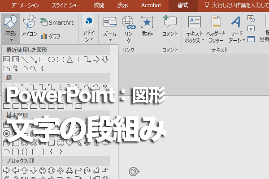
Task: Select freeform shape in 最近使用した図形
Action: [x=7, y=68]
